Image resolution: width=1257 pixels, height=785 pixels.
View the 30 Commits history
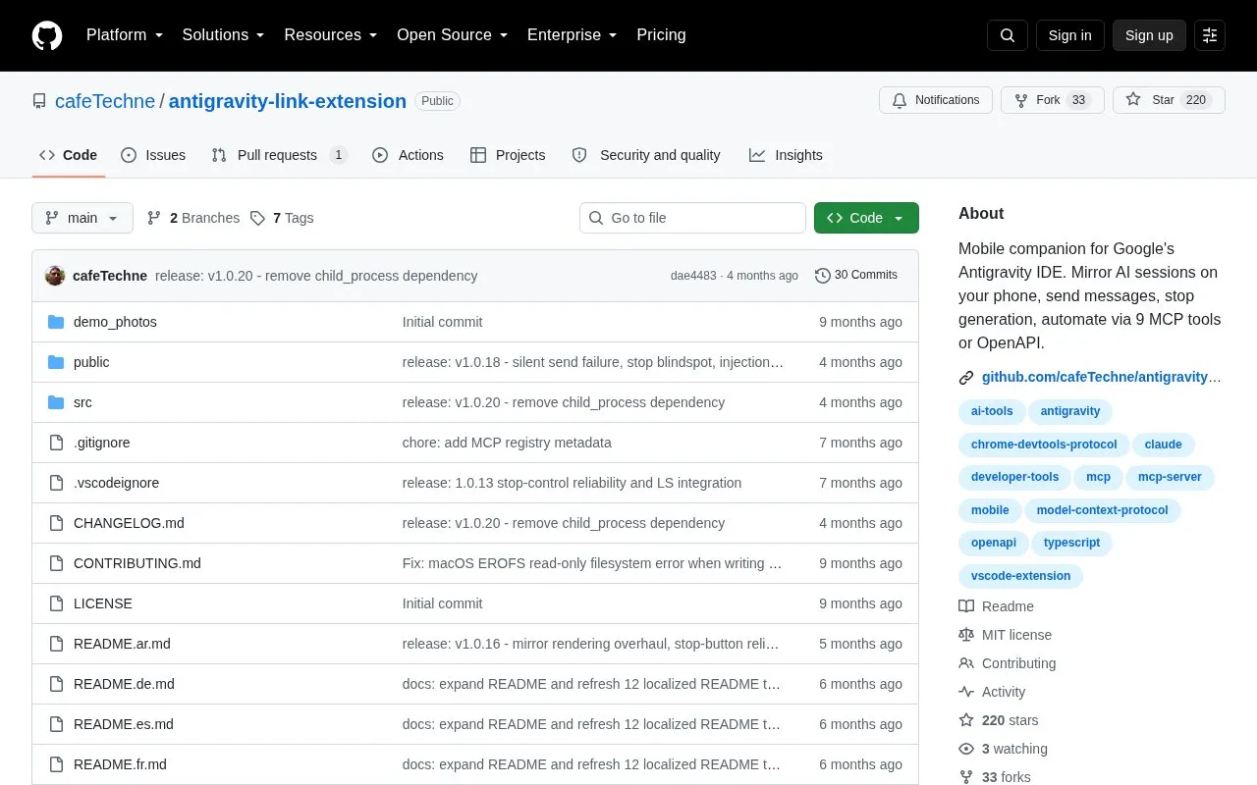coord(856,276)
